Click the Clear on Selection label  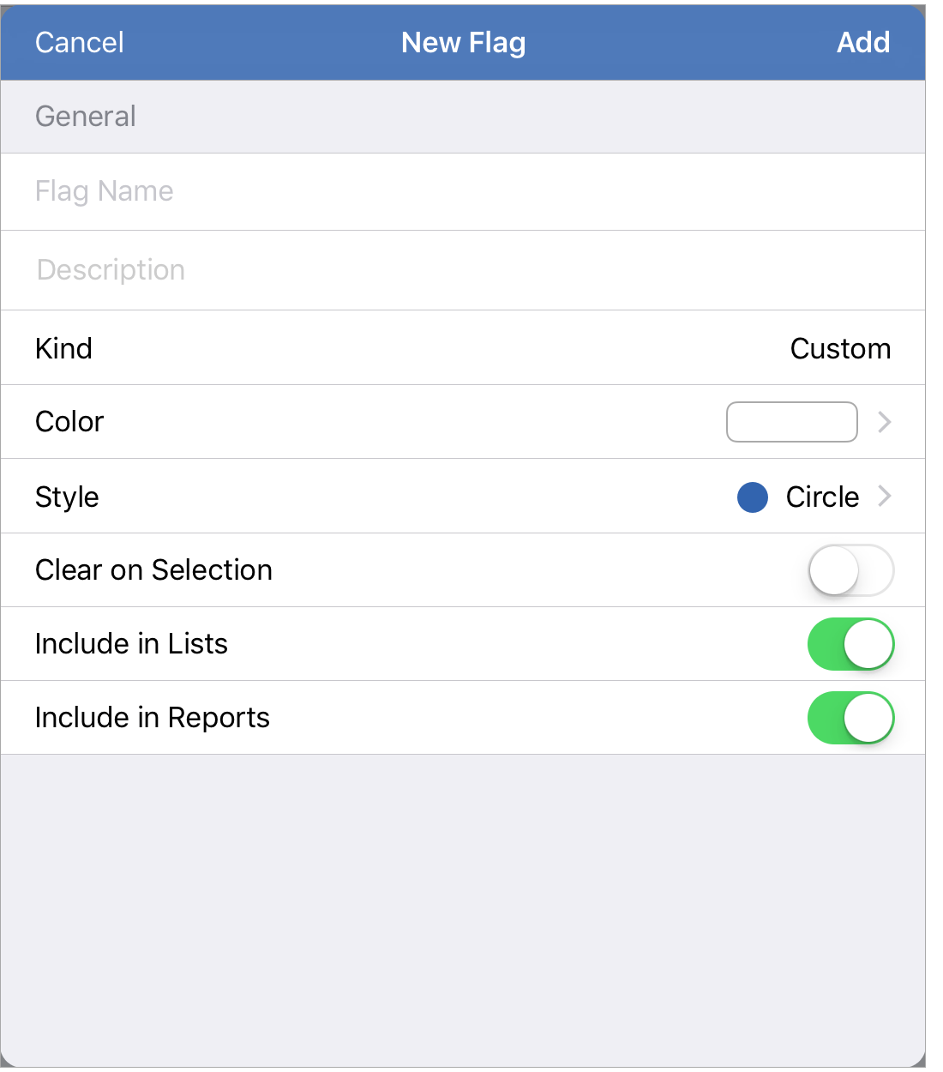pos(153,570)
